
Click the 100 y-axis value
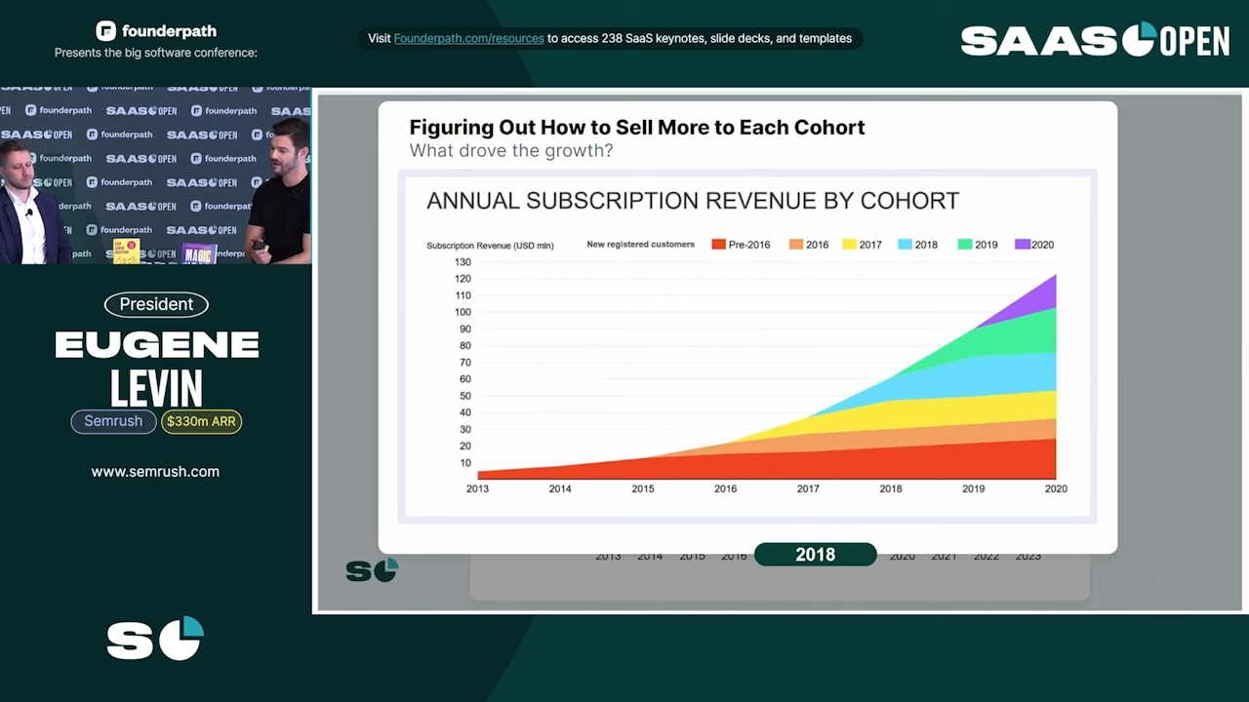tap(463, 312)
